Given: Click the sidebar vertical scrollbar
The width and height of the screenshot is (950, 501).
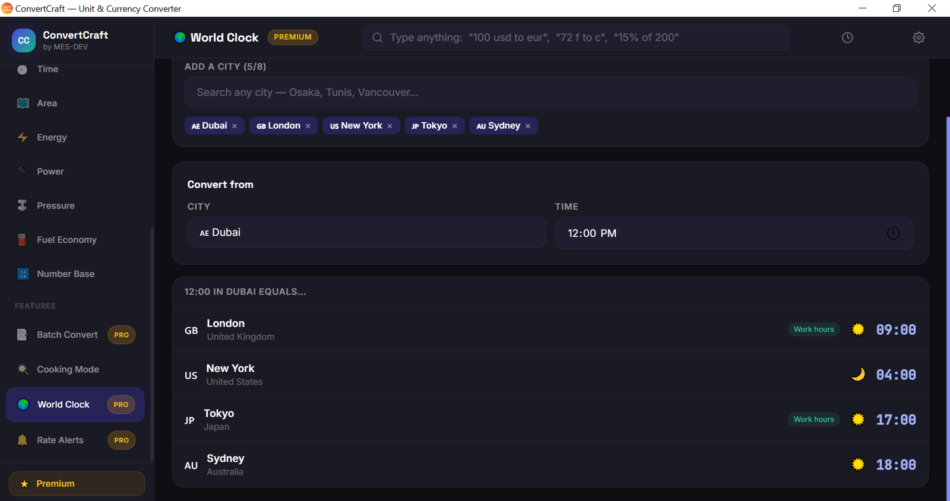Looking at the screenshot, I should click(152, 344).
